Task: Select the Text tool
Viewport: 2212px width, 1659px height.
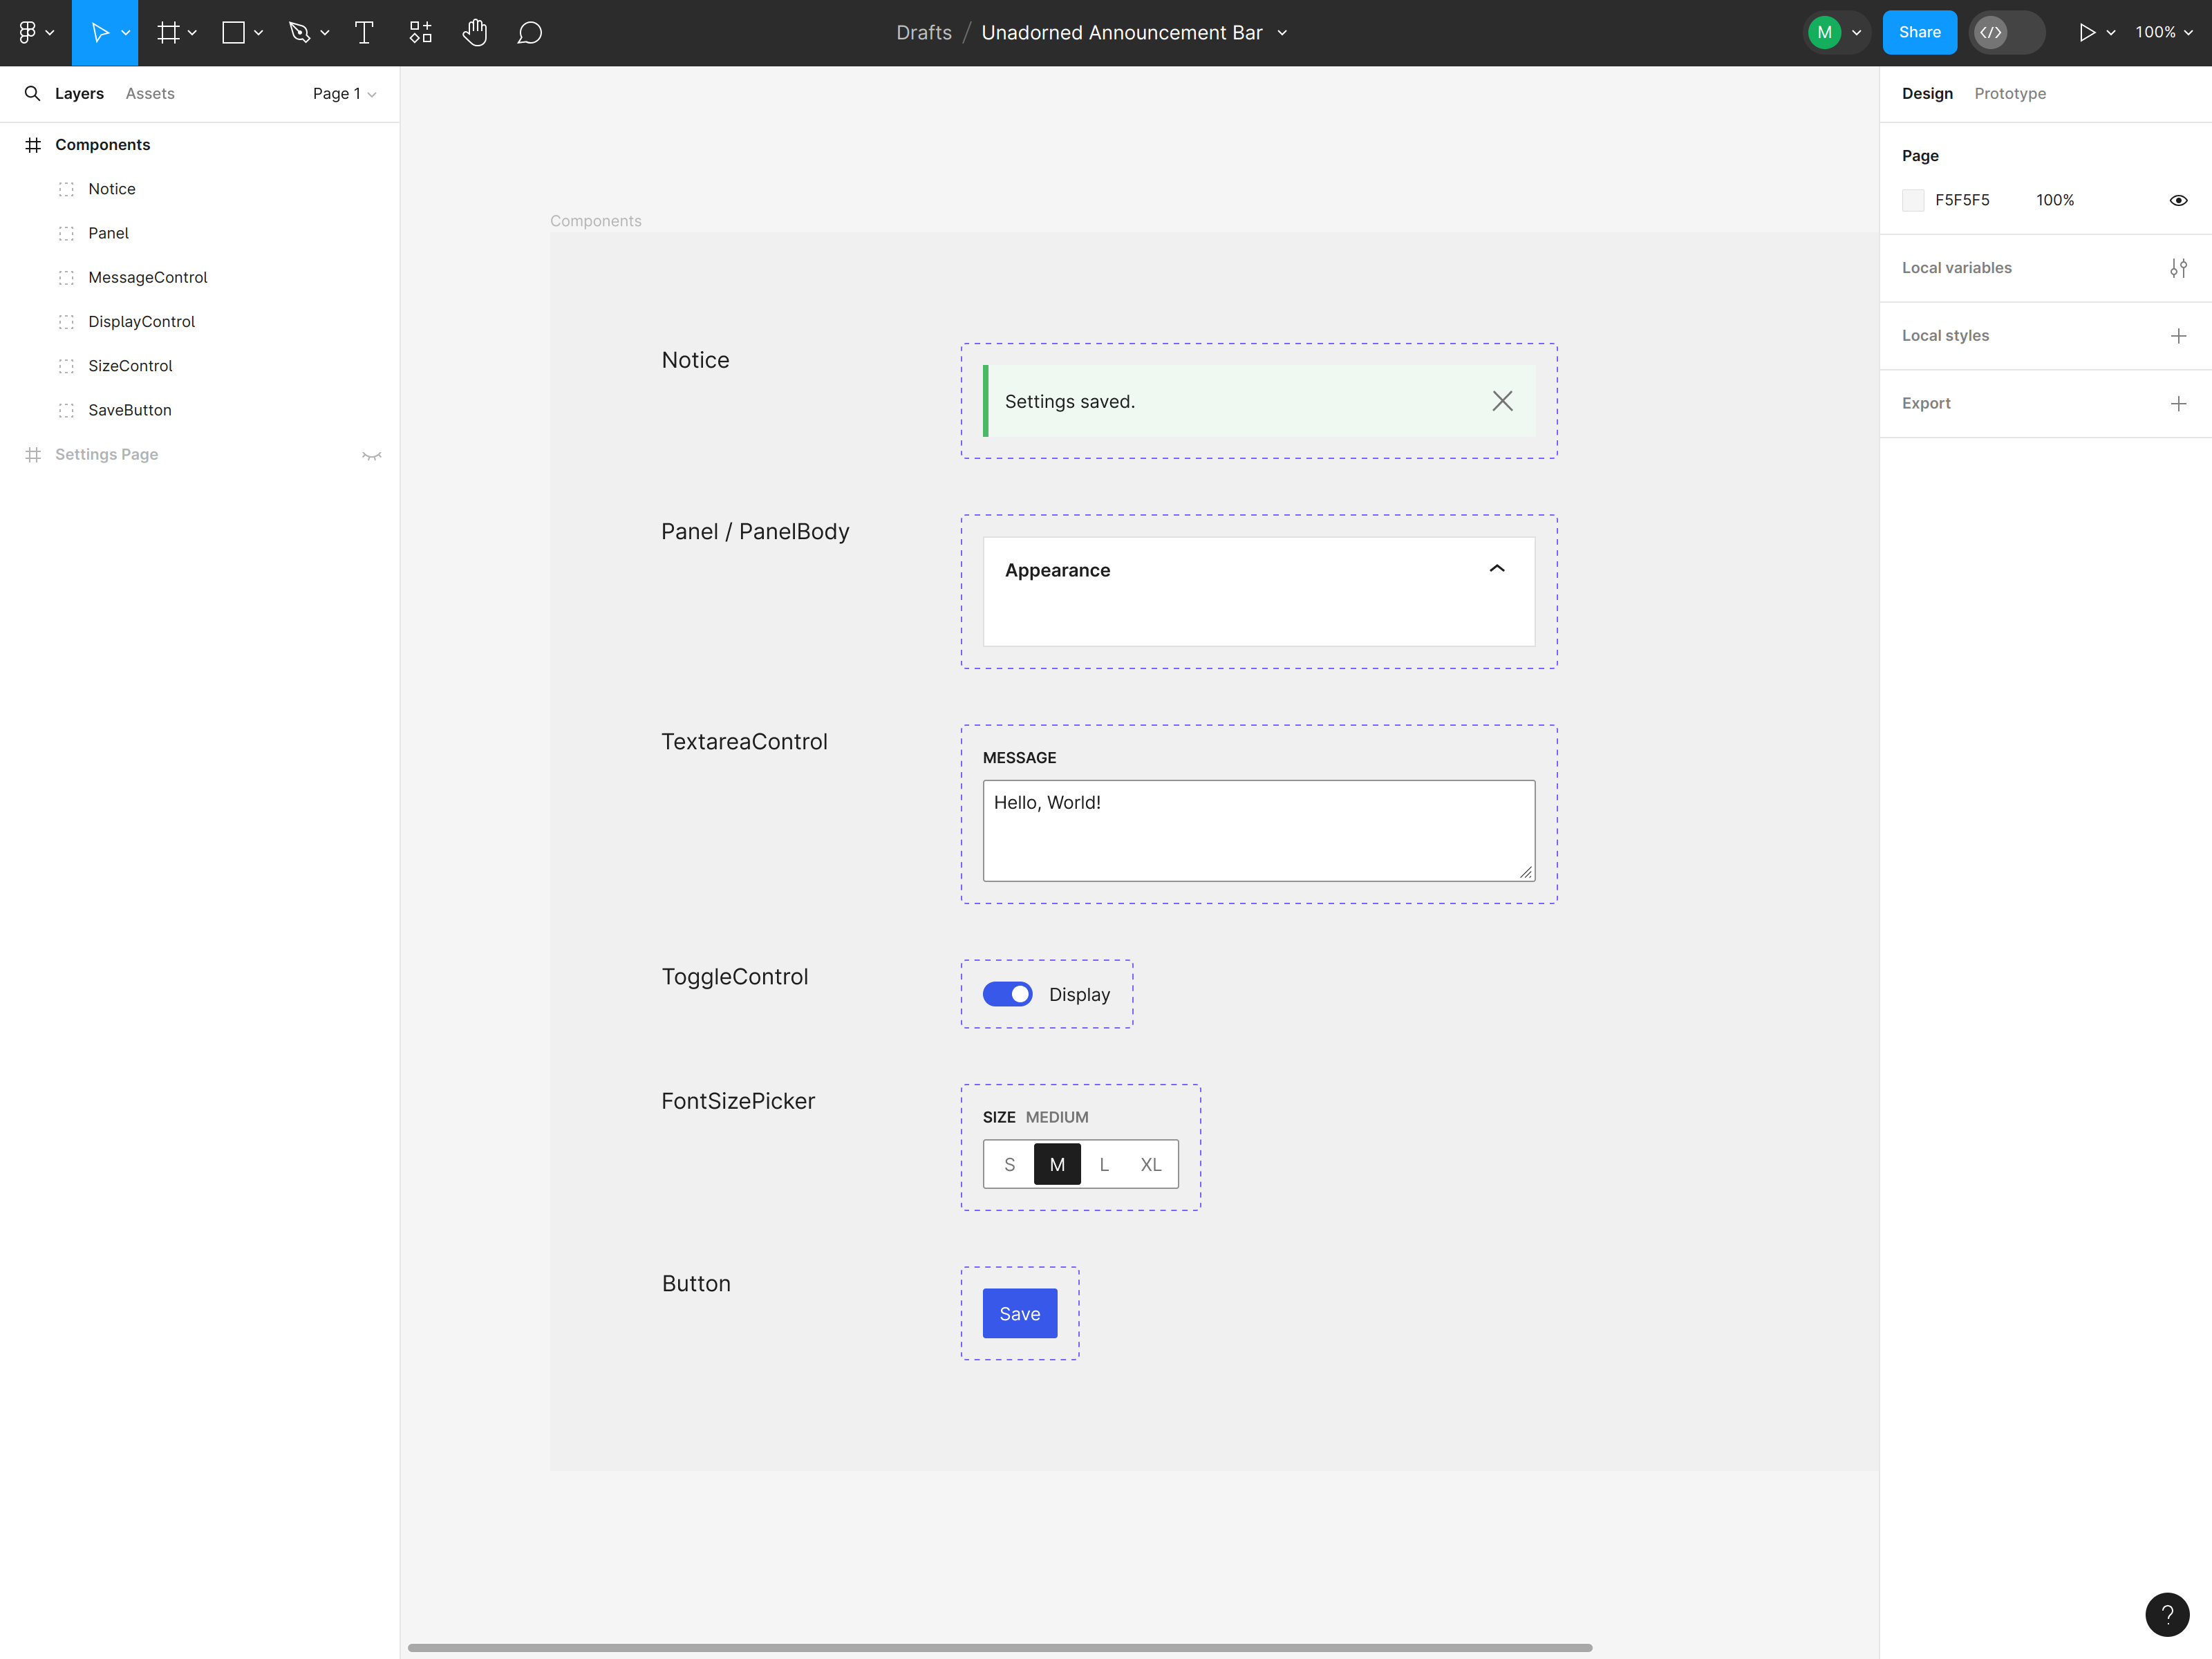Action: tap(364, 33)
